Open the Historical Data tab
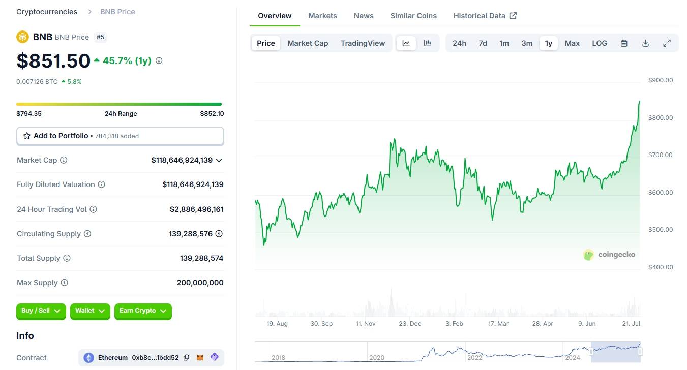This screenshot has height=370, width=687. pos(485,16)
